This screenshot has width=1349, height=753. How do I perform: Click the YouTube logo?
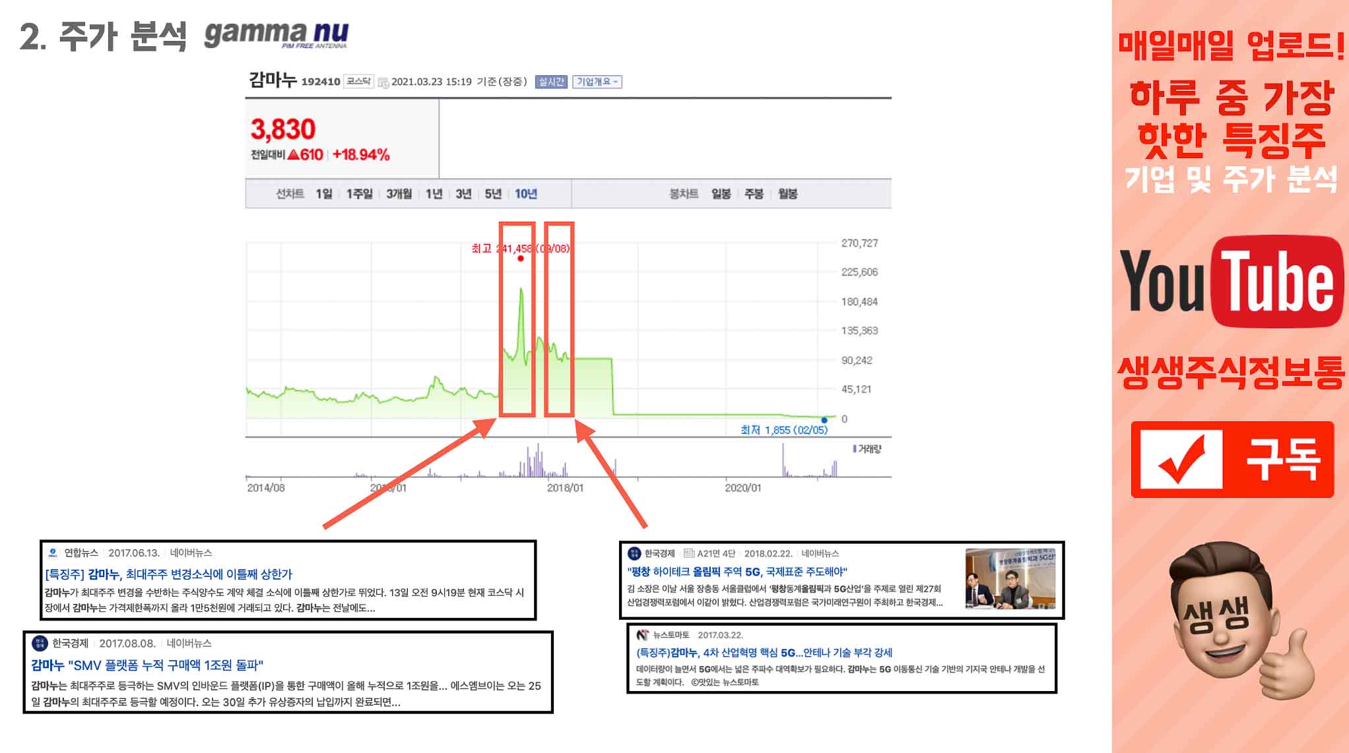point(1232,282)
